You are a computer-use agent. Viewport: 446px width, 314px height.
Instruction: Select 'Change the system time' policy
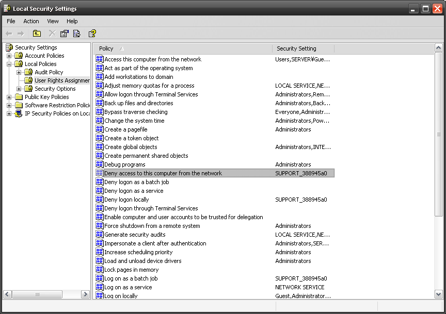pos(134,121)
